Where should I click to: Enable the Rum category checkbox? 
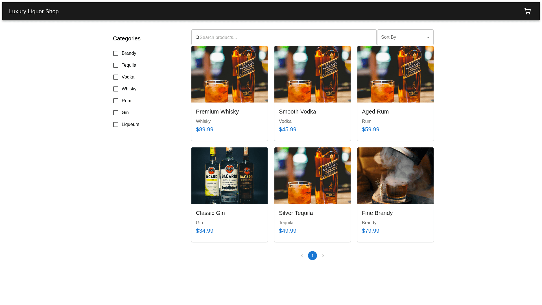point(116,101)
